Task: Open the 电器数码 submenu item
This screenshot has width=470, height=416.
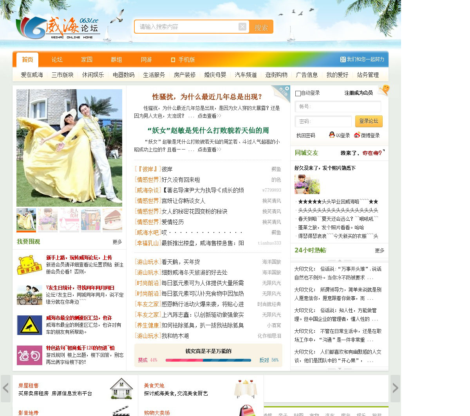Action: (123, 75)
